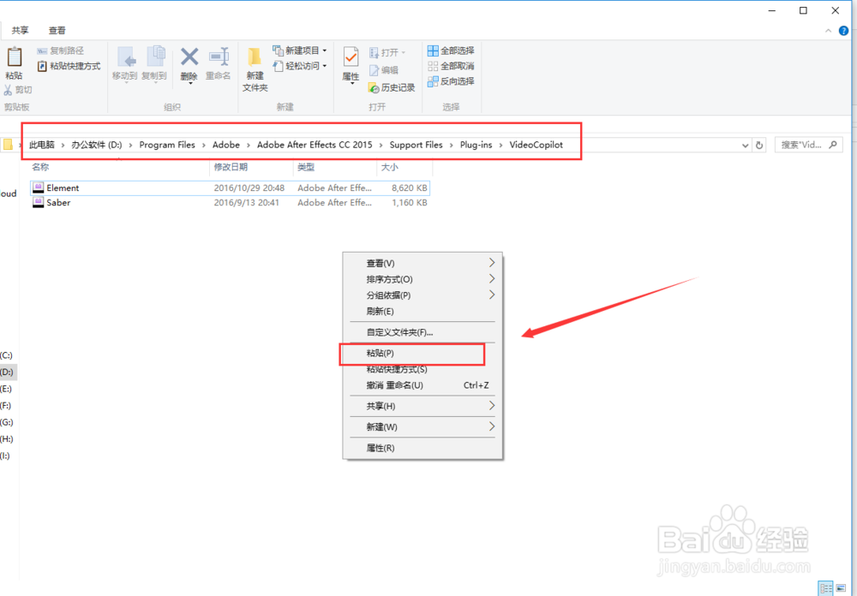Choose Properties (属性(R)) in context menu
This screenshot has width=857, height=596.
coord(423,448)
